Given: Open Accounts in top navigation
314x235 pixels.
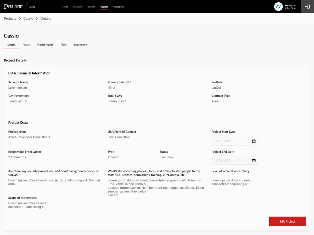Looking at the screenshot, I should pyautogui.click(x=77, y=7).
